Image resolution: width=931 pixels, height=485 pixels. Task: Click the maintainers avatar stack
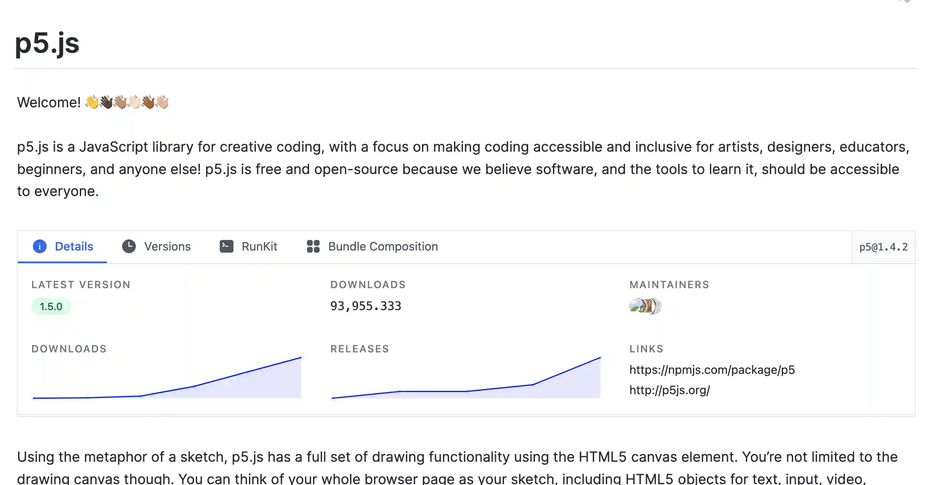(645, 306)
